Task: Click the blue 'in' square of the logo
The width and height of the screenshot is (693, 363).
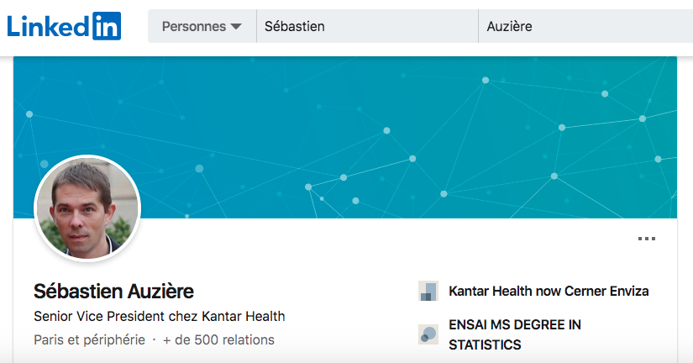Action: 107,26
